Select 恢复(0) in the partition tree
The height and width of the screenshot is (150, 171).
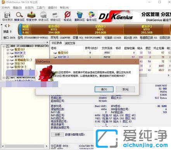coord(19,49)
